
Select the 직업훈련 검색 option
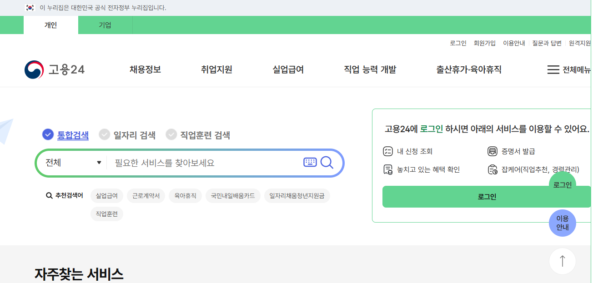click(204, 135)
